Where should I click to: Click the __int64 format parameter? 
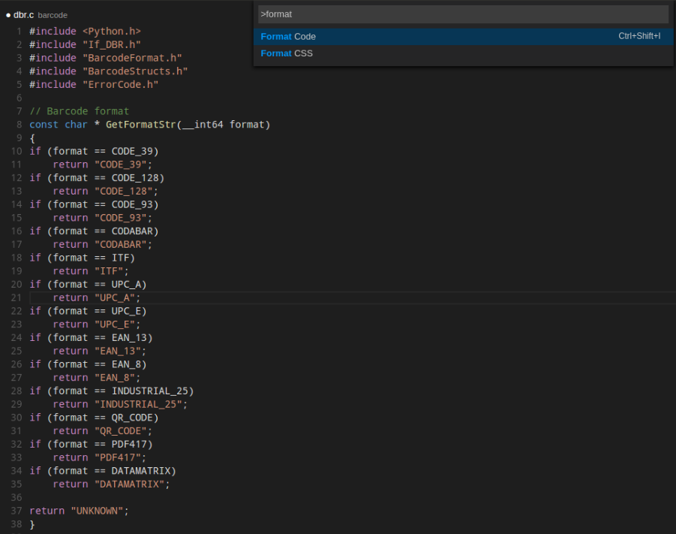pos(218,124)
